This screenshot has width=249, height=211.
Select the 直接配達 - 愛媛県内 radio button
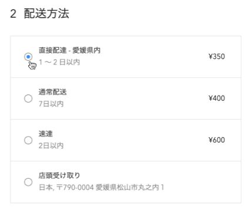point(28,57)
